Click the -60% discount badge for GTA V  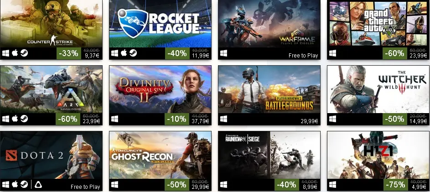(x=394, y=53)
